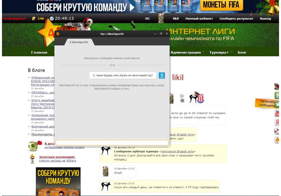Viewport: 281px width, 196px height.
Task: Expand the Турниры+ dropdown menu
Action: [221, 52]
